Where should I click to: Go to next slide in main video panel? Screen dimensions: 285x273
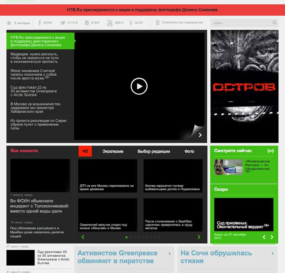point(200,135)
